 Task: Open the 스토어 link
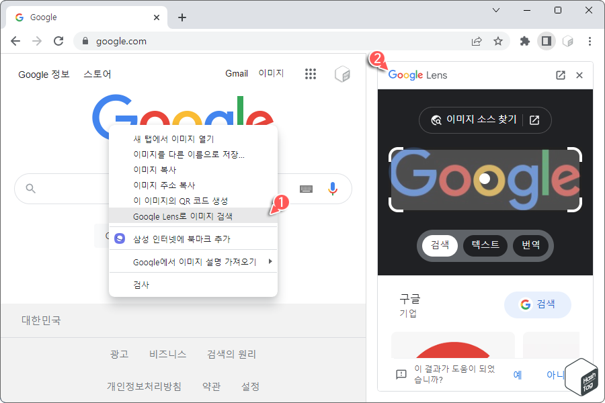click(97, 74)
